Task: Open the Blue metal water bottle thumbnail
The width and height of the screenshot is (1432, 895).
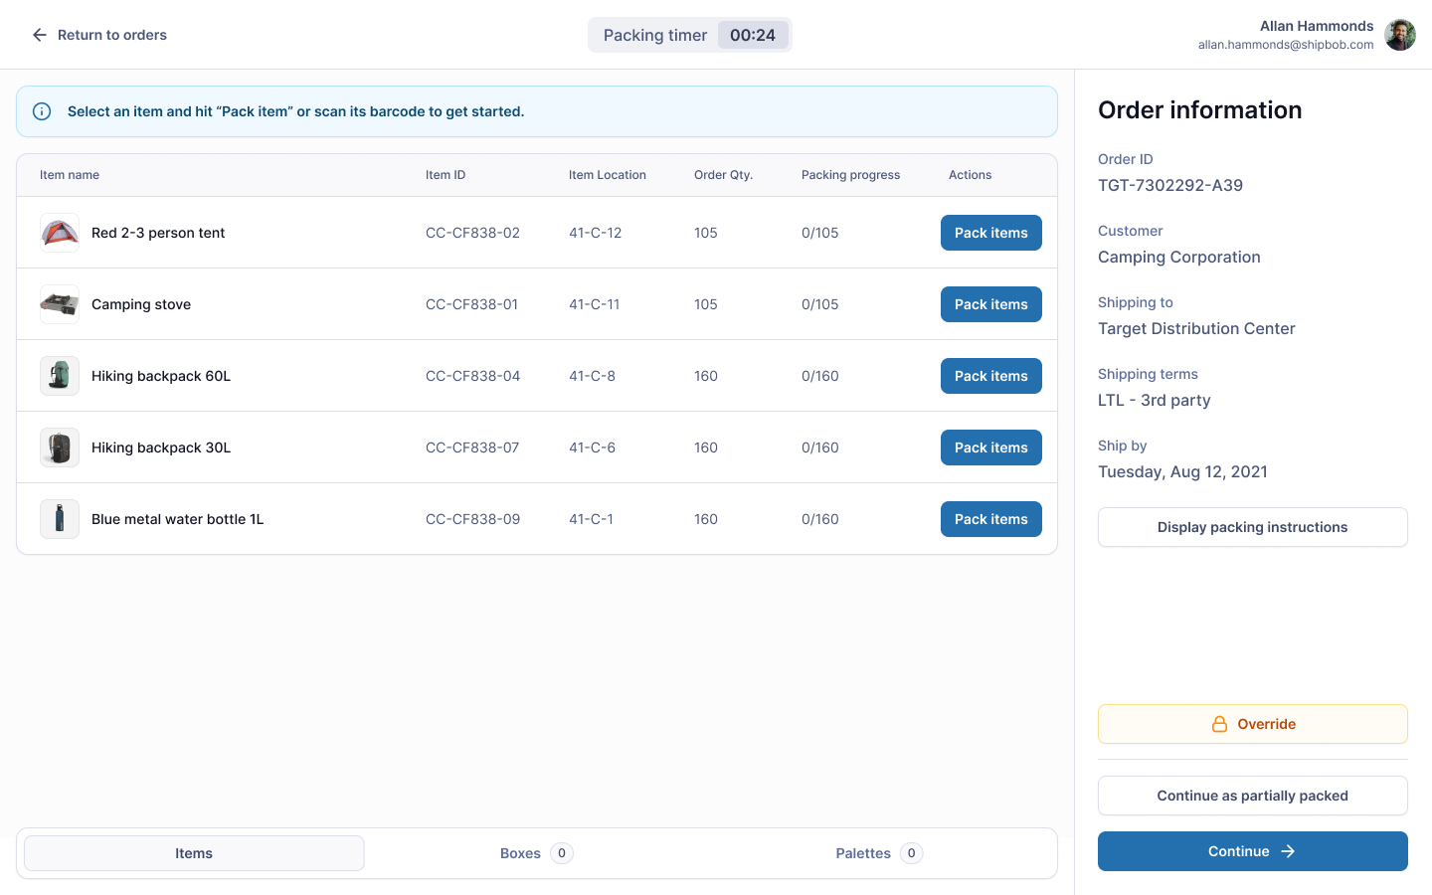Action: tap(59, 518)
